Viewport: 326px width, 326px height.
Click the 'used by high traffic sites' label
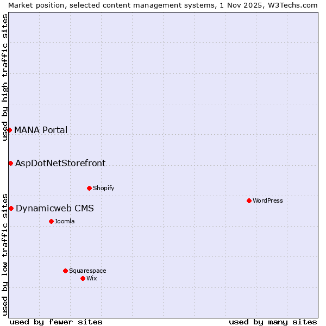point(5,78)
